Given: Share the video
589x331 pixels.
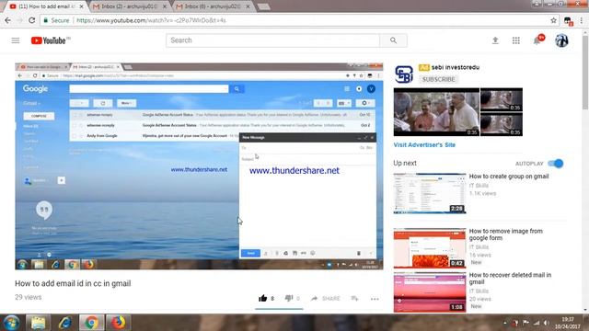Looking at the screenshot, I should [x=325, y=298].
